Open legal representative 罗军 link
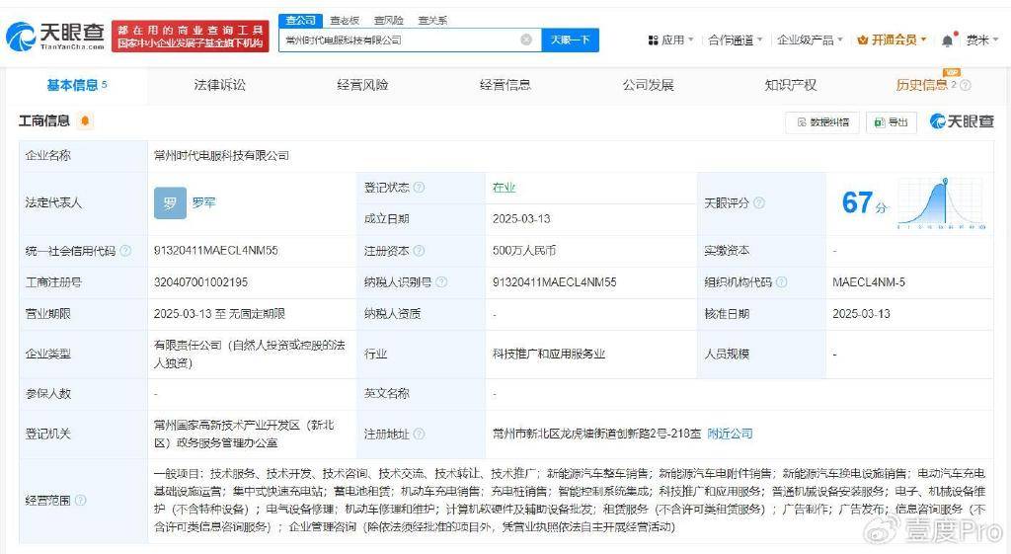Viewport: 1011px width, 554px height. tap(203, 202)
